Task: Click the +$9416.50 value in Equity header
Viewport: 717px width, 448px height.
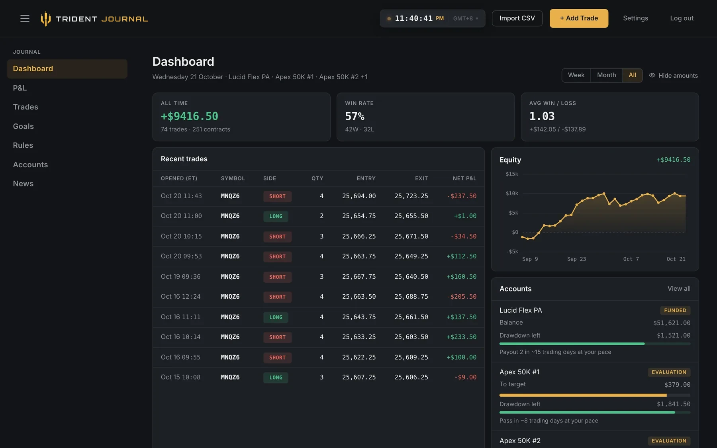Action: pos(674,160)
